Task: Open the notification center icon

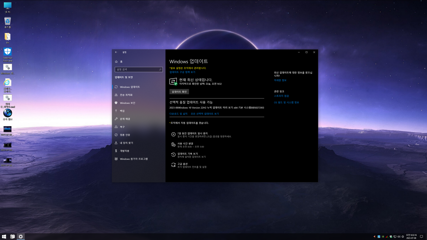Action: pos(421,237)
